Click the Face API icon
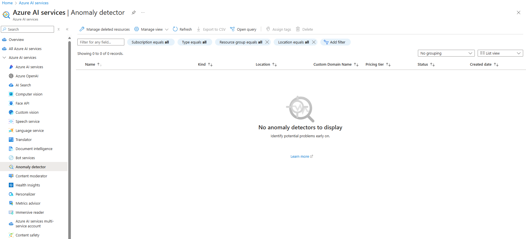The width and height of the screenshot is (526, 239). [x=11, y=103]
